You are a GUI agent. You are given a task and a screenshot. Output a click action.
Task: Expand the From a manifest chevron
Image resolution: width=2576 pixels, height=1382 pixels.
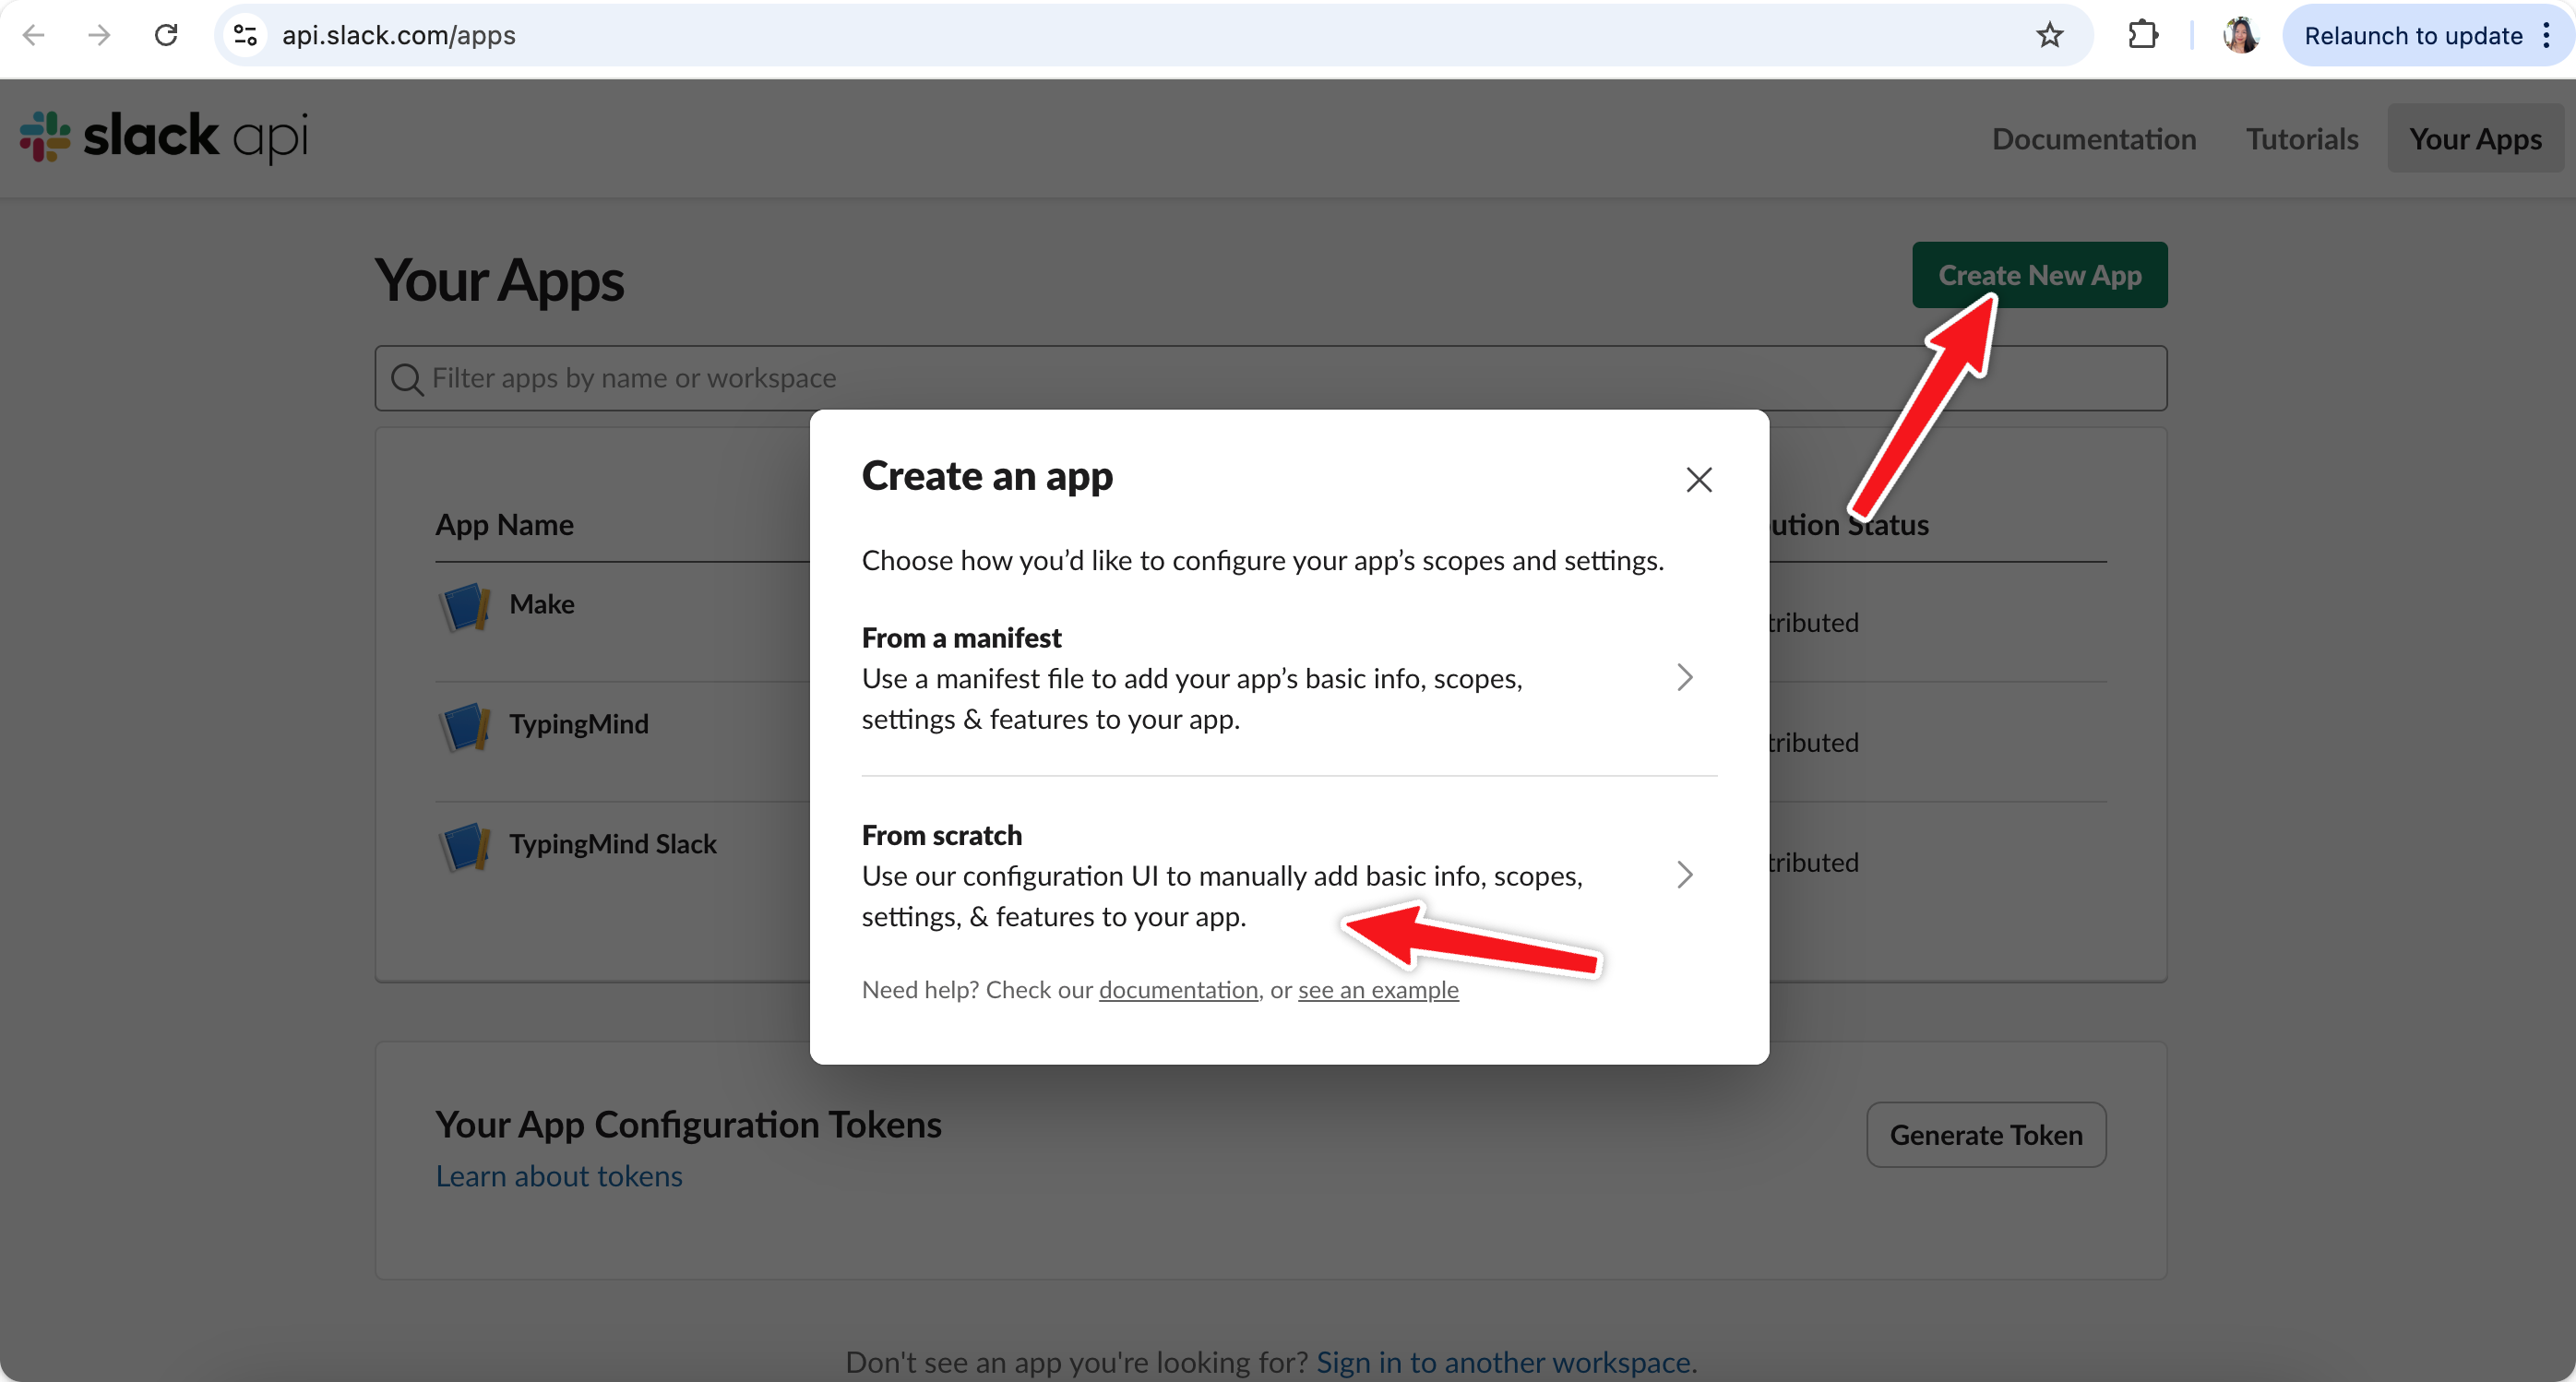pos(1684,678)
